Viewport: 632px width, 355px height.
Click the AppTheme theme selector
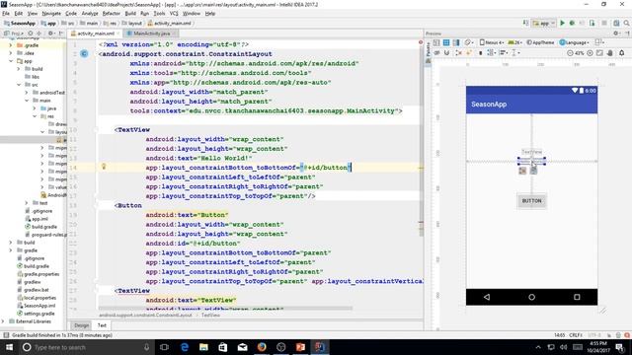[x=541, y=42]
